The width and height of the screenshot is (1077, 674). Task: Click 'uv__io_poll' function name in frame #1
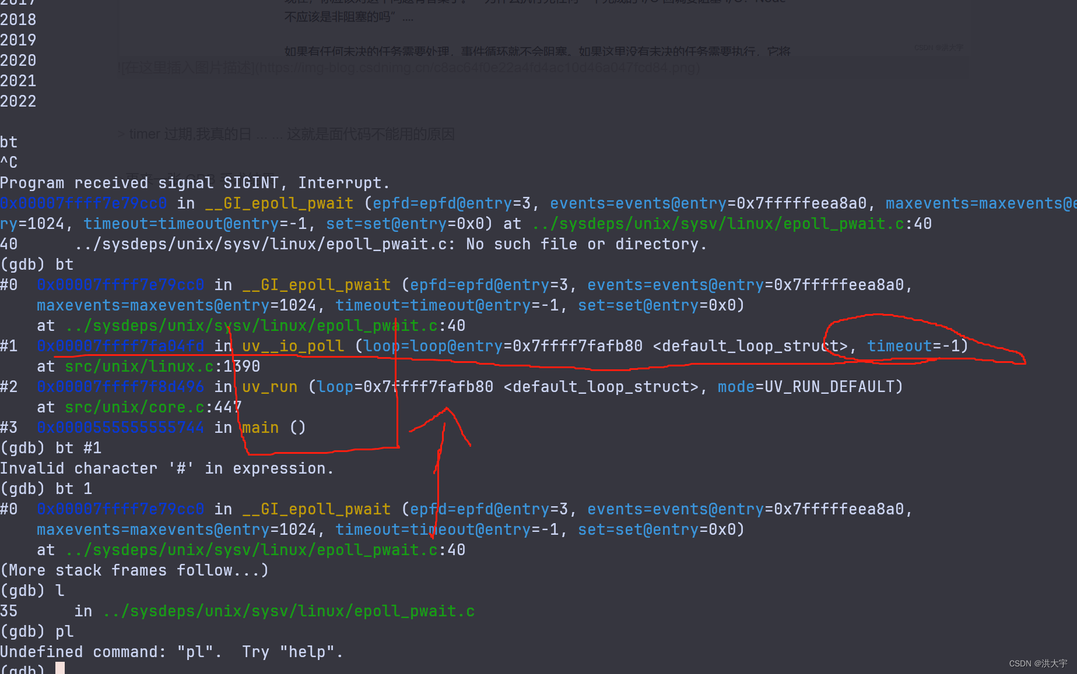(x=293, y=346)
